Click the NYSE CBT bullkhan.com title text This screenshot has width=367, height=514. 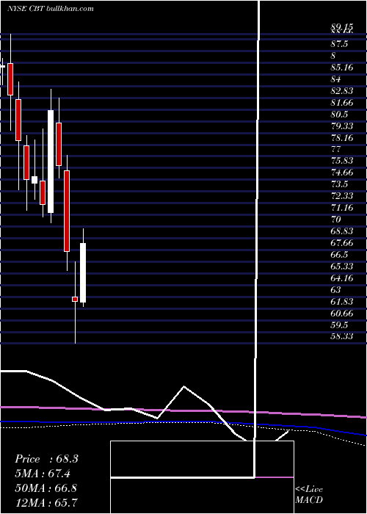click(x=51, y=9)
